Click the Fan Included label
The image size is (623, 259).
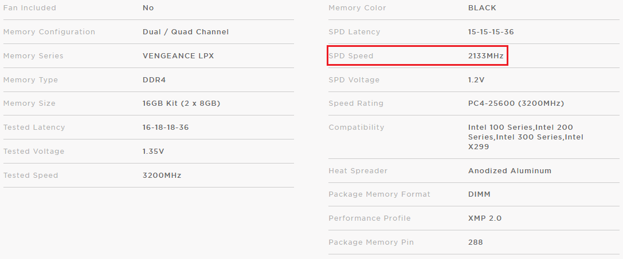click(29, 8)
